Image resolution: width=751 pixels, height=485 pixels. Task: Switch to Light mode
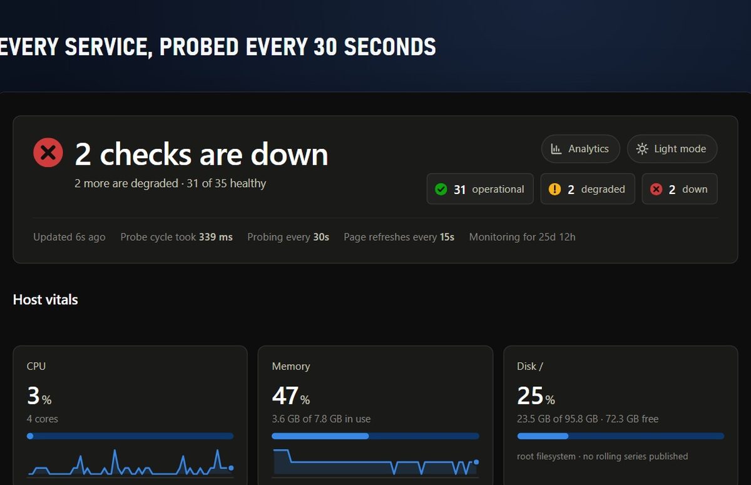[672, 149]
